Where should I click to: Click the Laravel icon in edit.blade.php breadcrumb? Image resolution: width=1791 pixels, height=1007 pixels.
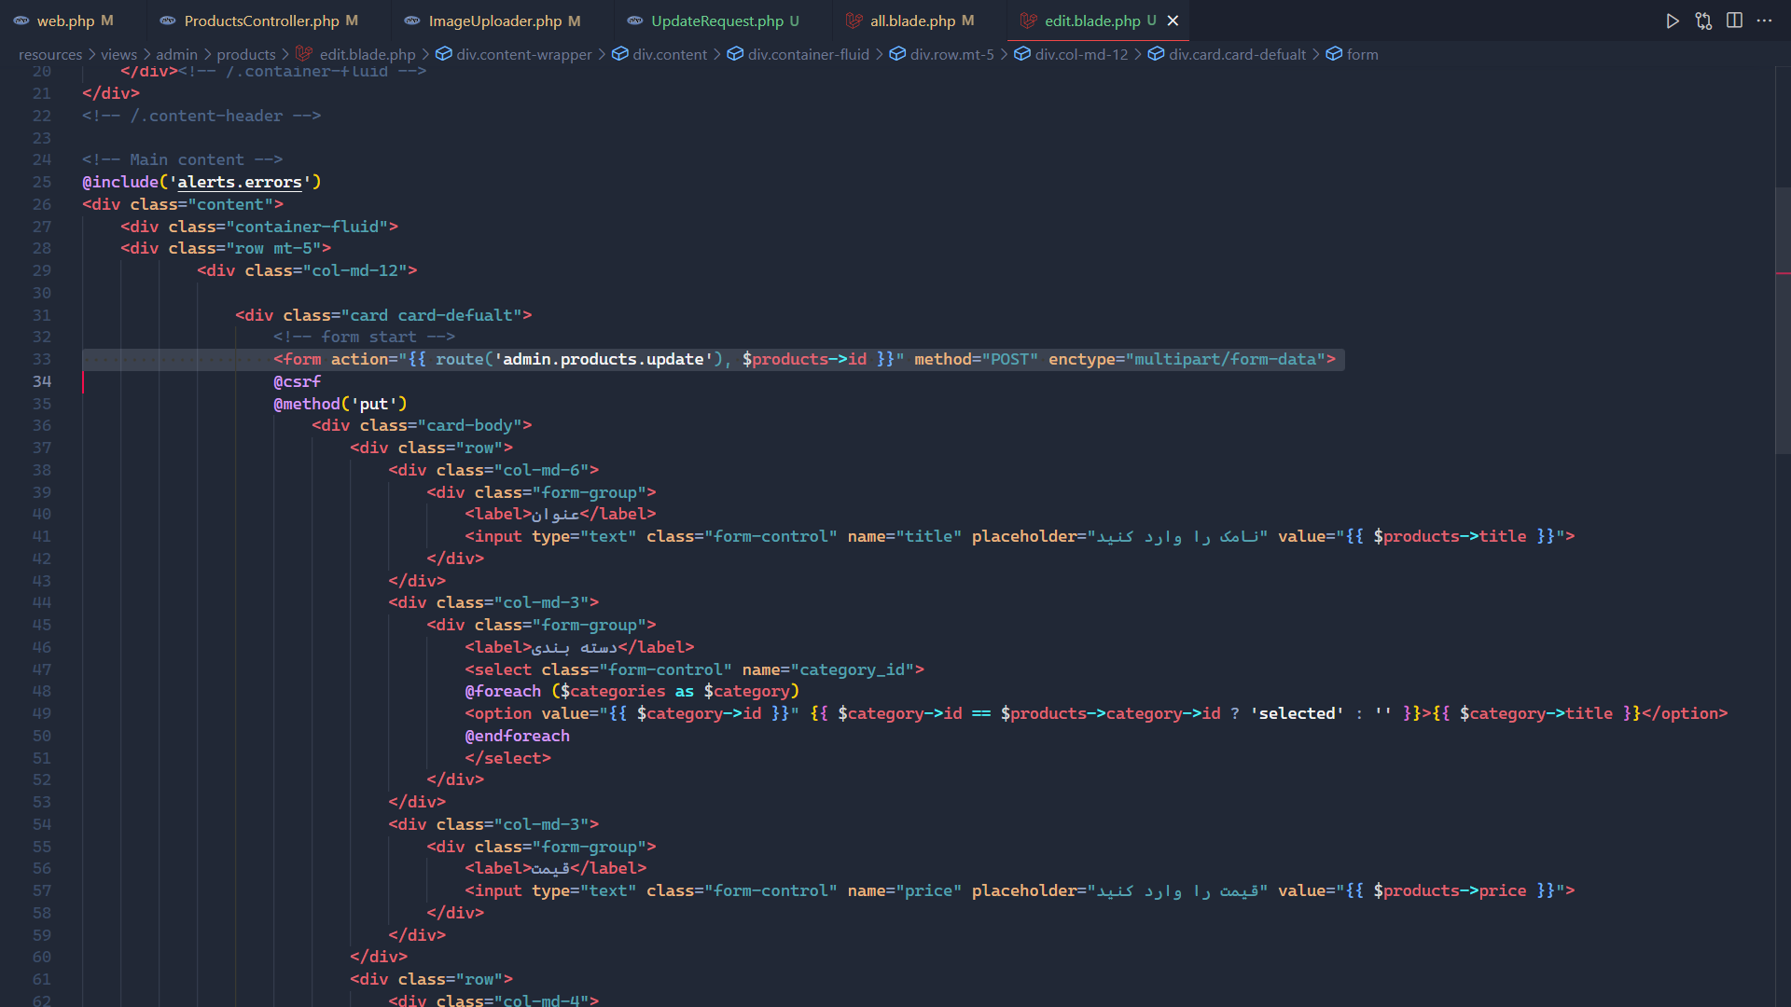click(x=304, y=54)
